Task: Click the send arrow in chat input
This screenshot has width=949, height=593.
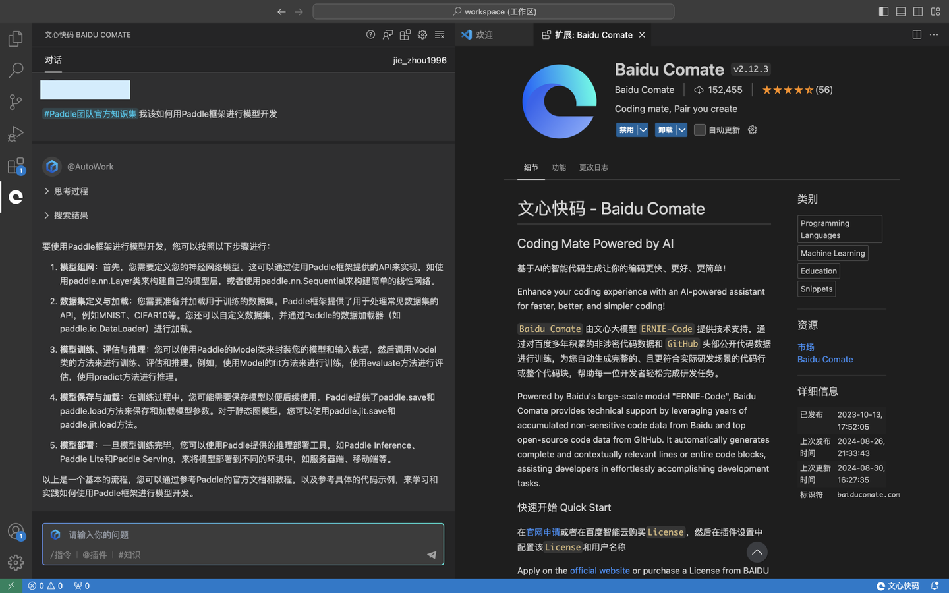Action: click(432, 555)
